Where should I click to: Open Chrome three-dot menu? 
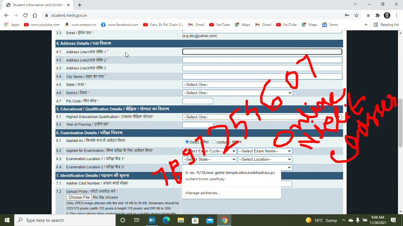coord(396,15)
